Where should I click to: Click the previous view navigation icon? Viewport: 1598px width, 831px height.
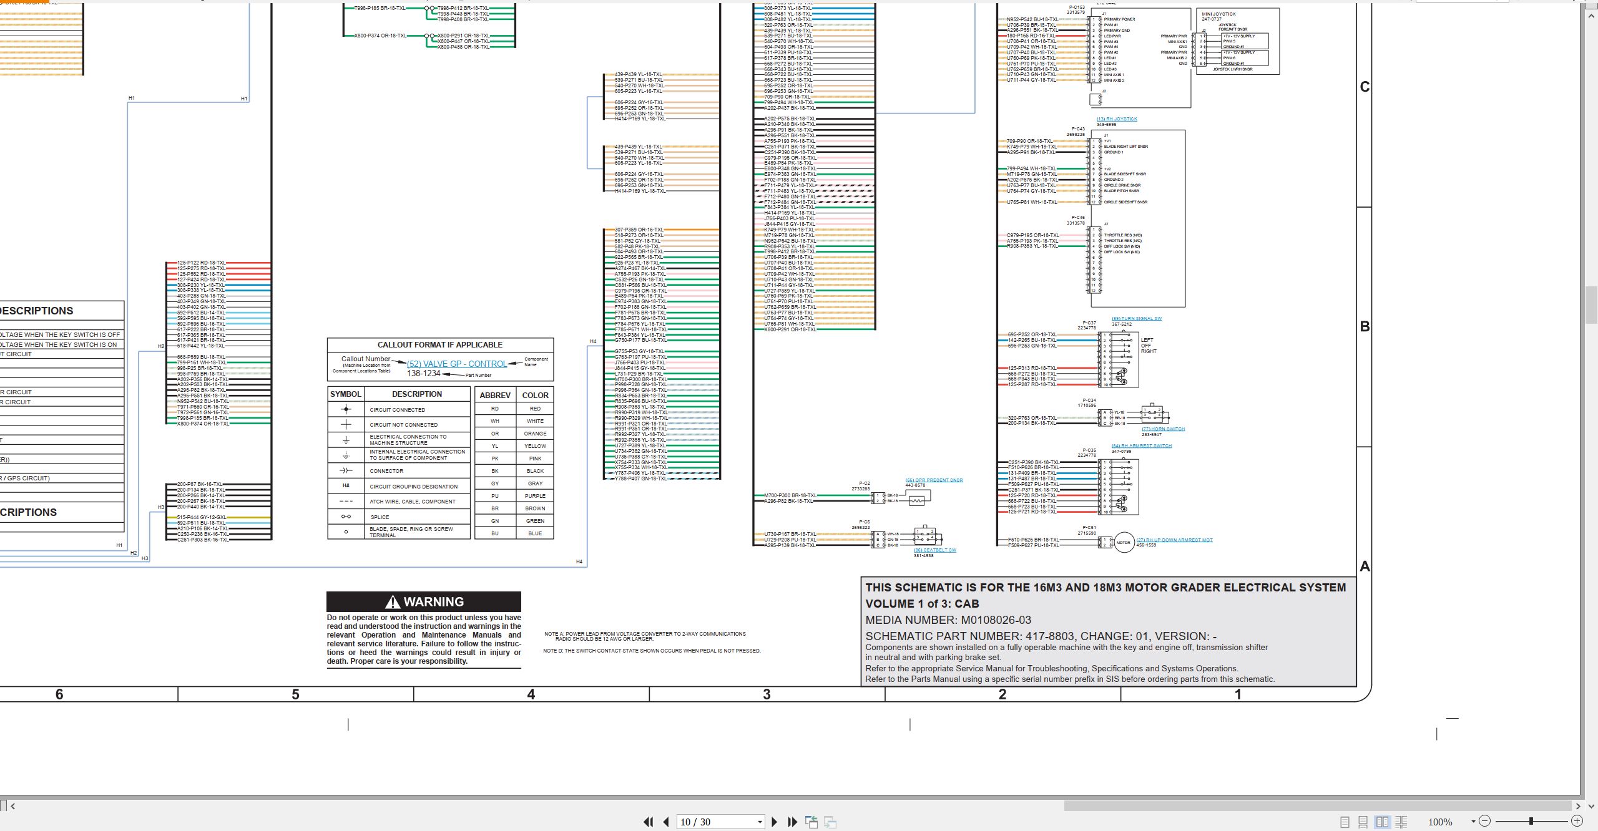(811, 822)
